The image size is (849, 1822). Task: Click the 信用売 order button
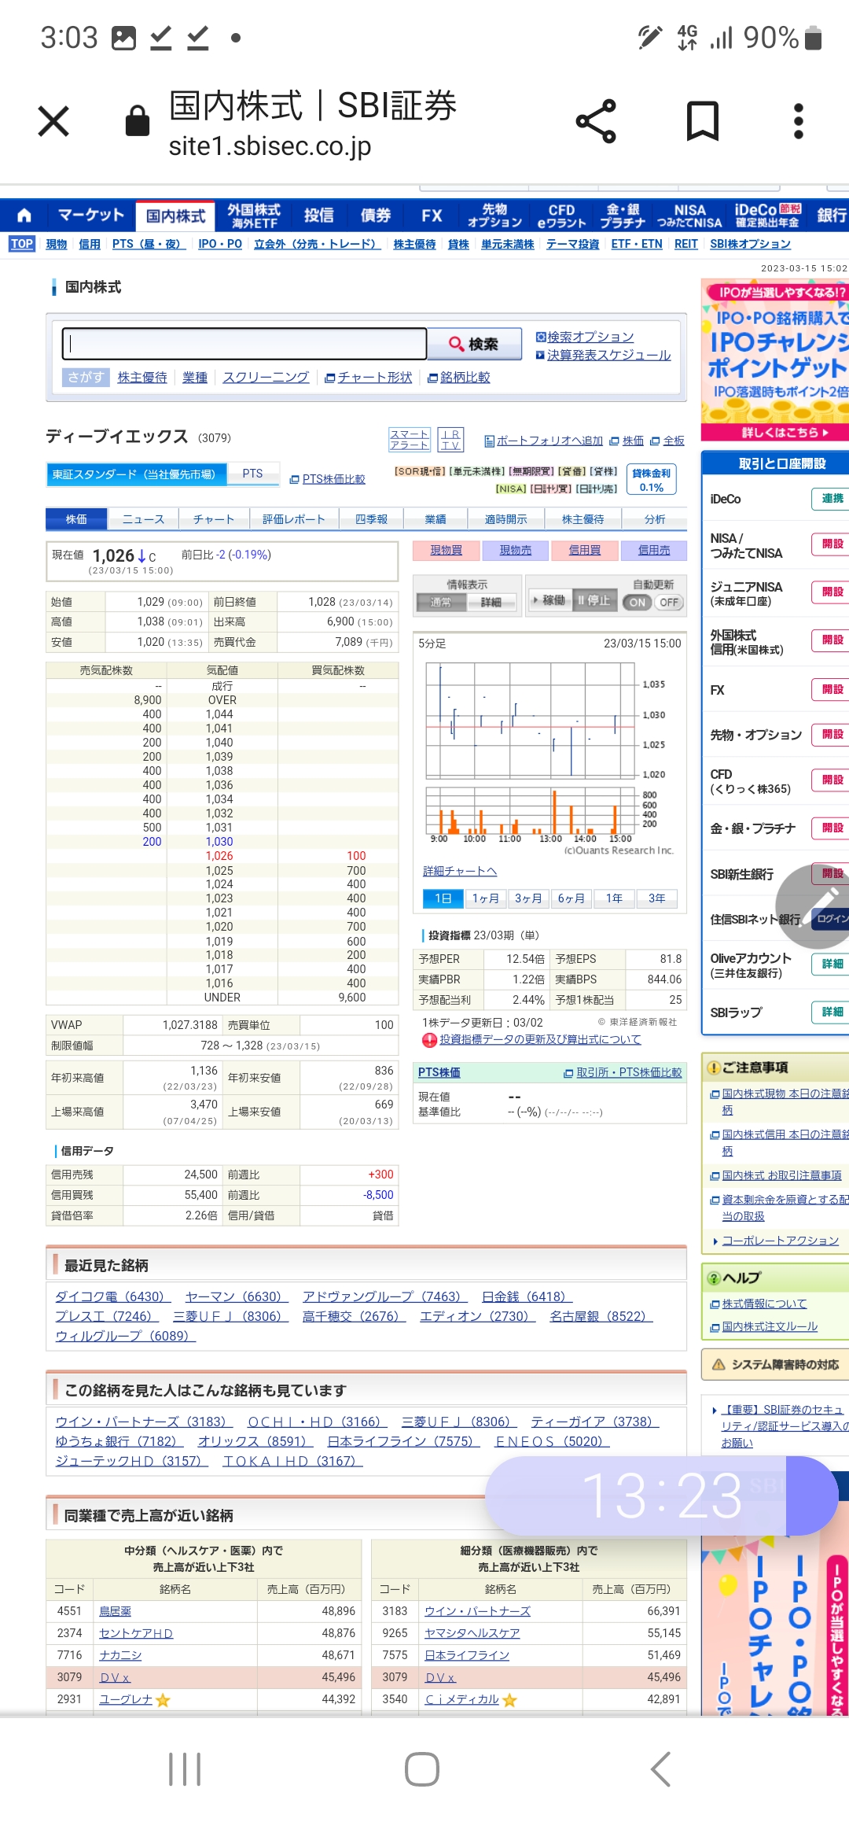tap(653, 550)
